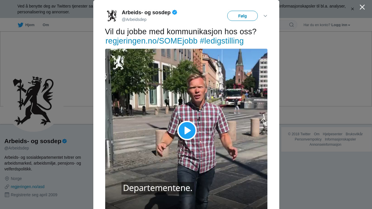
Task: Open the regjeringen.no/asd profile link
Action: tap(28, 187)
